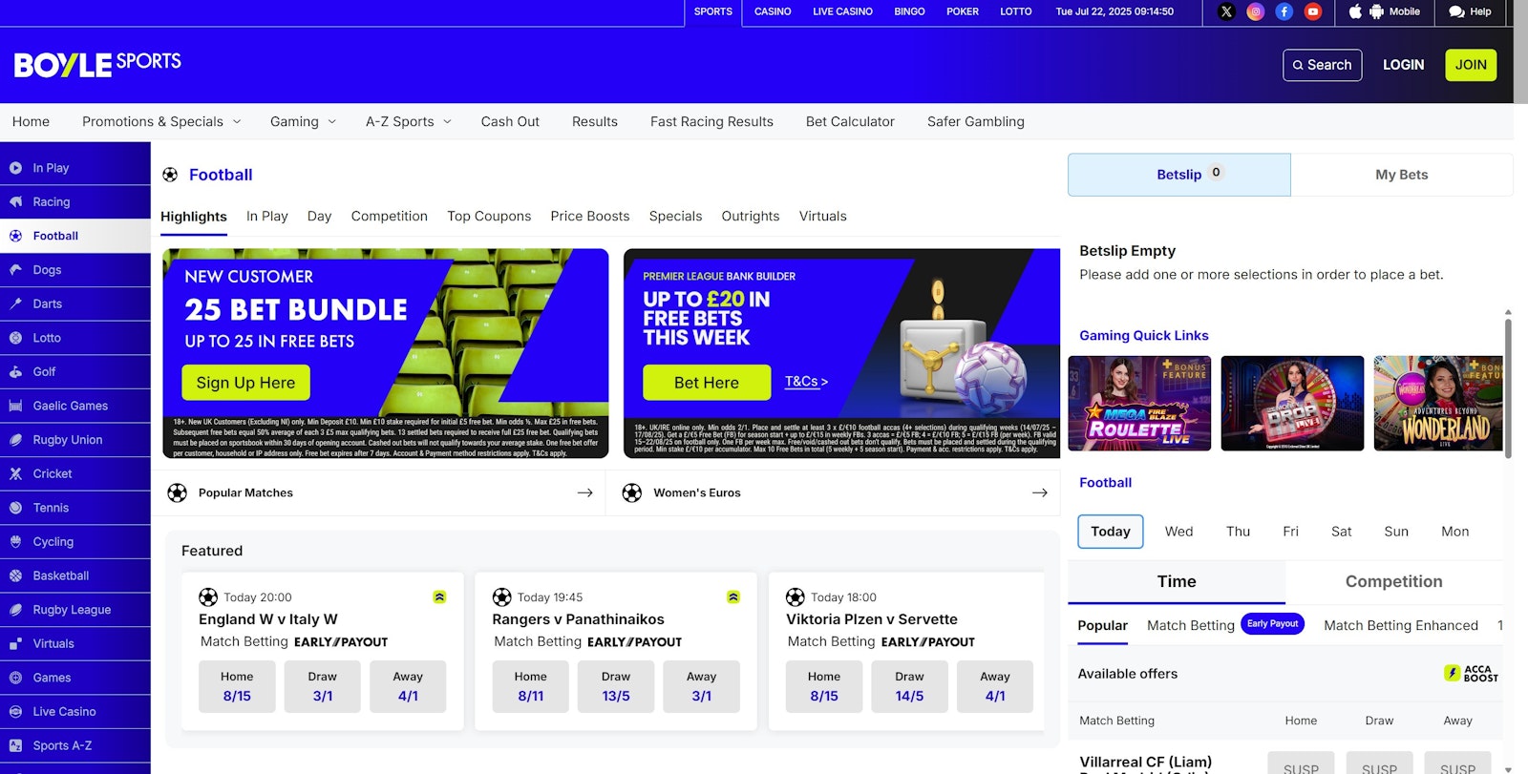
Task: Open the X (Twitter) social icon
Action: (x=1227, y=11)
